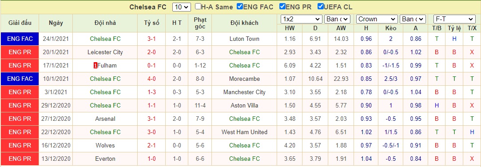Expand the 1x2 odds type dropdown

(301, 19)
